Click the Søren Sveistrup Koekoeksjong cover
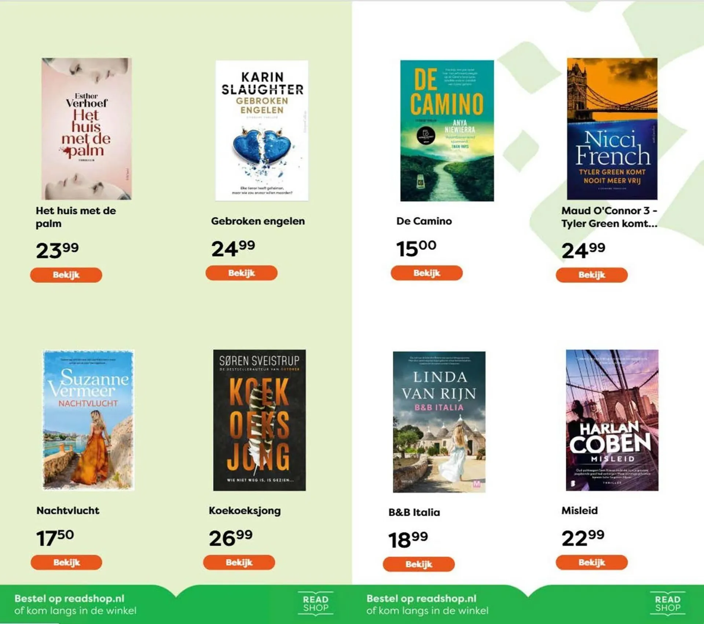The image size is (704, 624). pos(259,420)
